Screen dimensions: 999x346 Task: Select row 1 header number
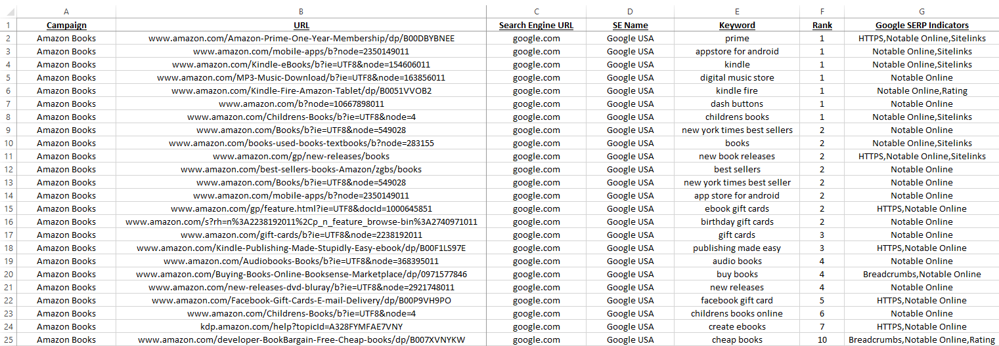coord(8,25)
